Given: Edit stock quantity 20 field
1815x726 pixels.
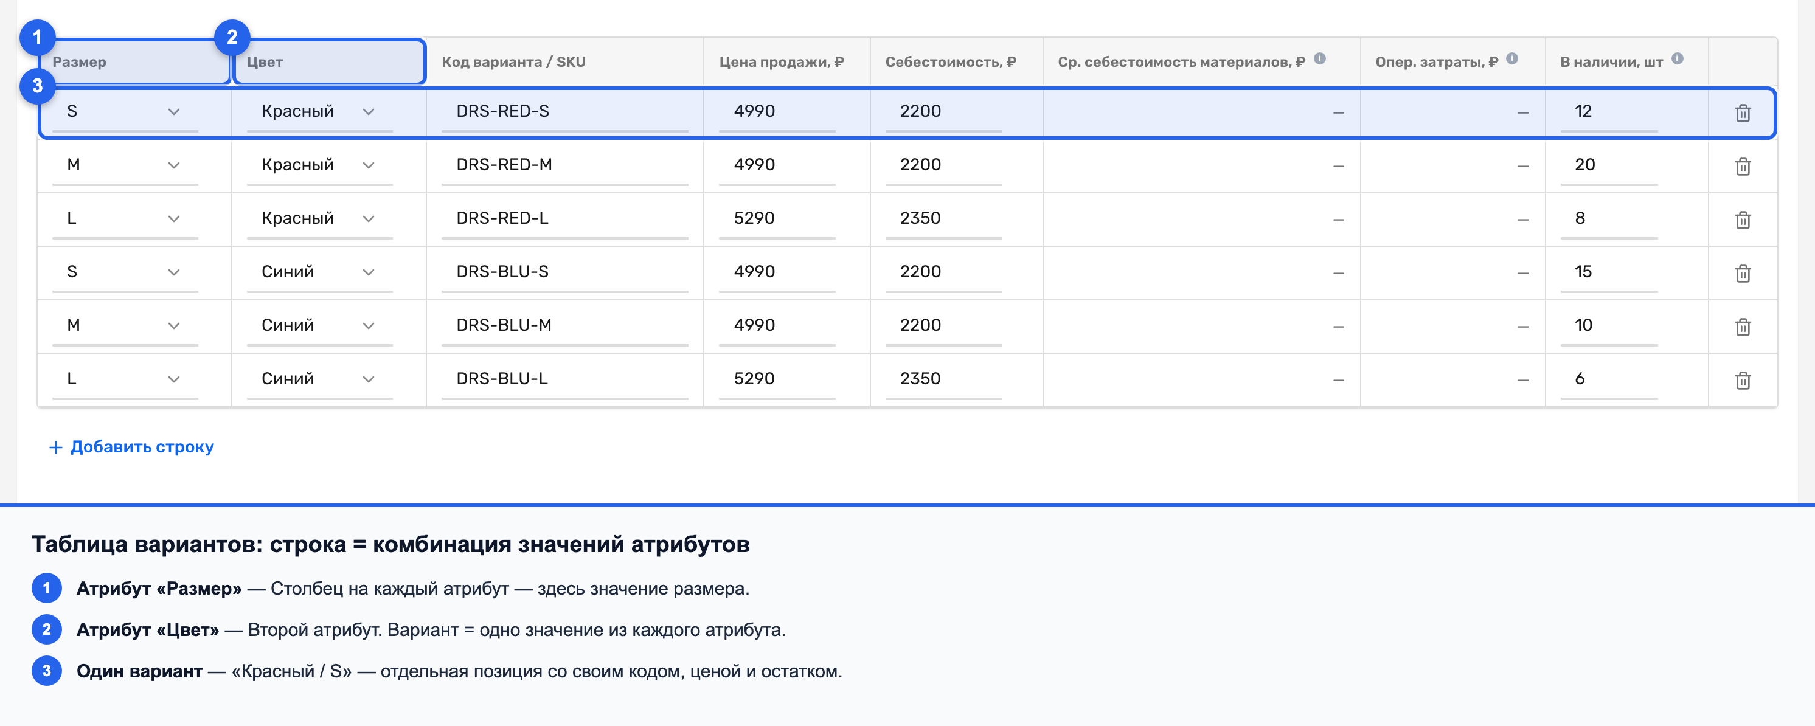Looking at the screenshot, I should click(x=1609, y=165).
